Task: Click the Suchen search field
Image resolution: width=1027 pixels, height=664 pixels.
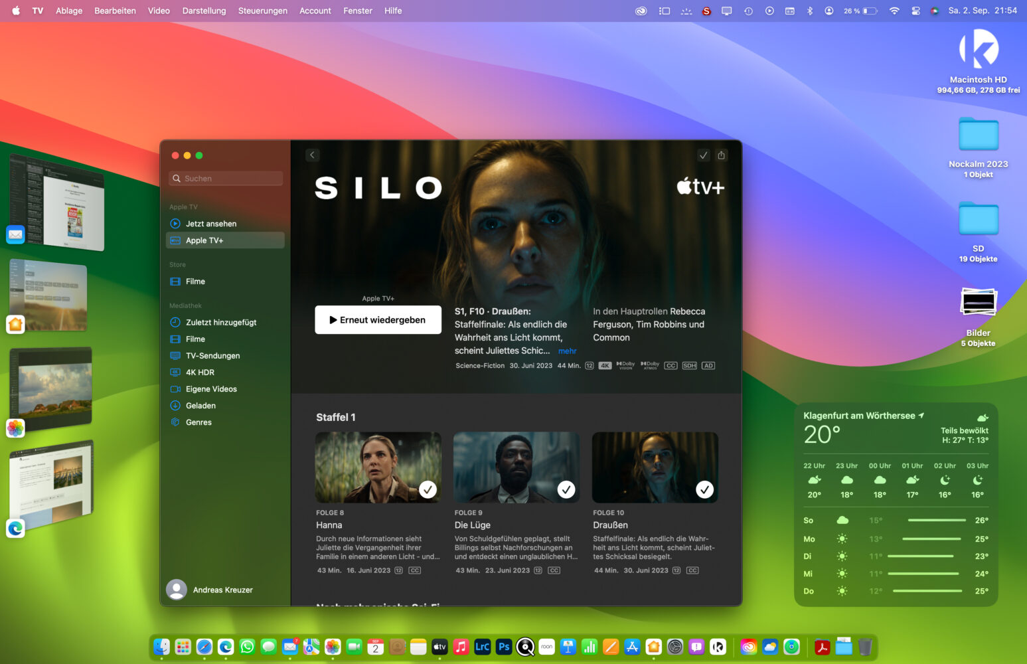Action: pos(226,179)
